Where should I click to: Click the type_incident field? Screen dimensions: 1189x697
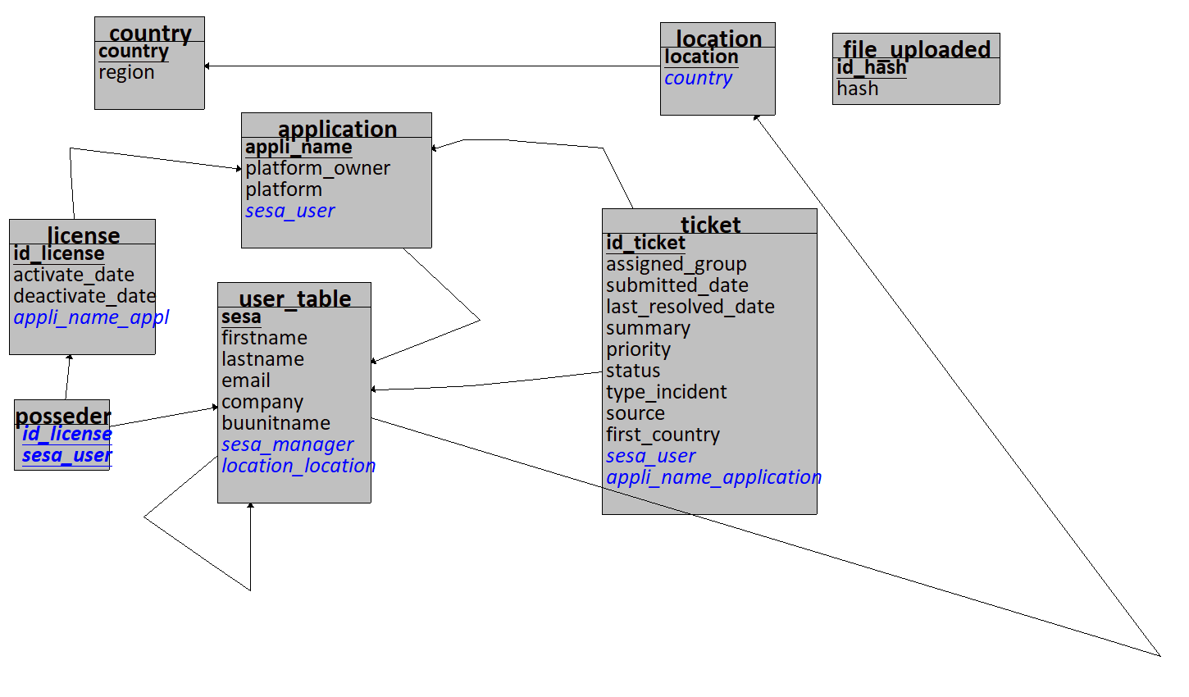click(x=667, y=393)
